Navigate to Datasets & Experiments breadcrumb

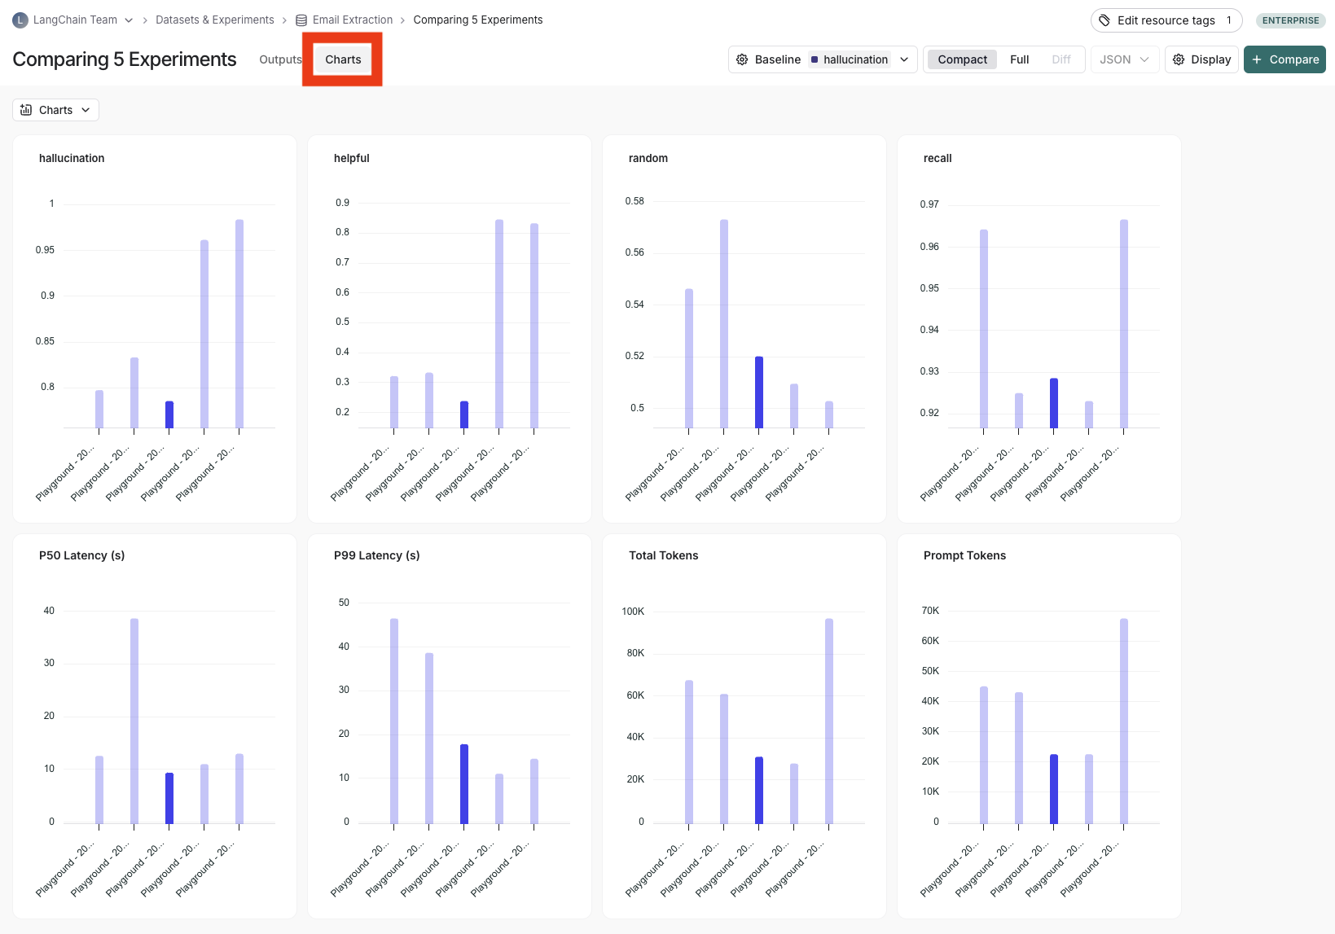214,19
